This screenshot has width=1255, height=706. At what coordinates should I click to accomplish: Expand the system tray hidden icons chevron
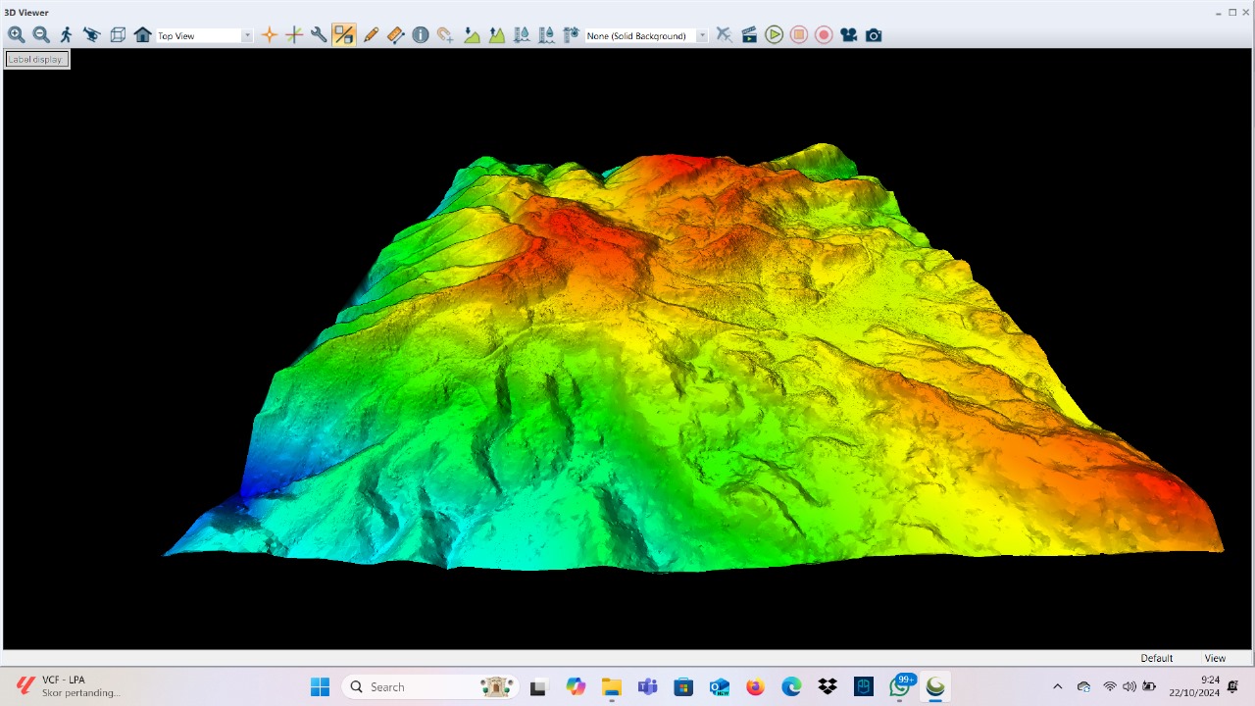1057,686
